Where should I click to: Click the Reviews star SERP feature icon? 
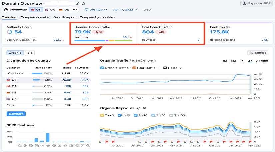pyautogui.click(x=48, y=146)
